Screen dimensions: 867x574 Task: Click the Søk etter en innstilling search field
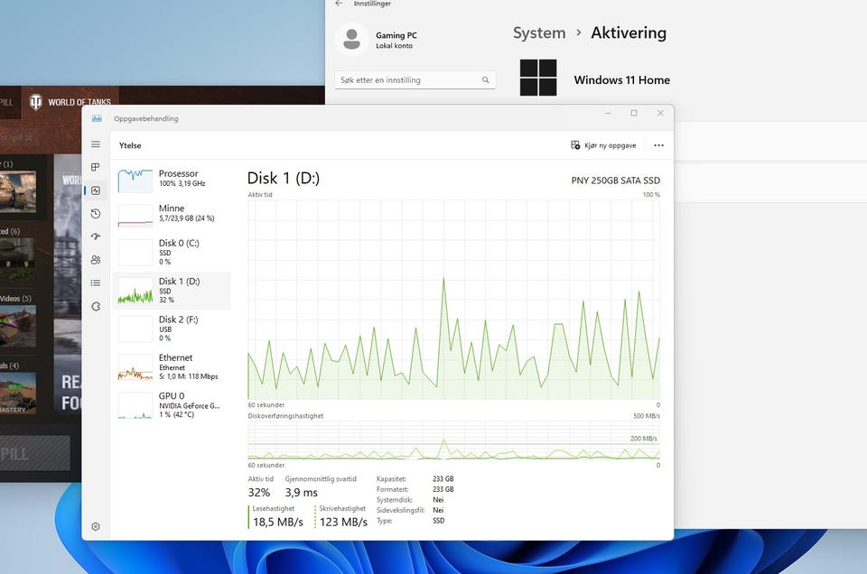[415, 80]
